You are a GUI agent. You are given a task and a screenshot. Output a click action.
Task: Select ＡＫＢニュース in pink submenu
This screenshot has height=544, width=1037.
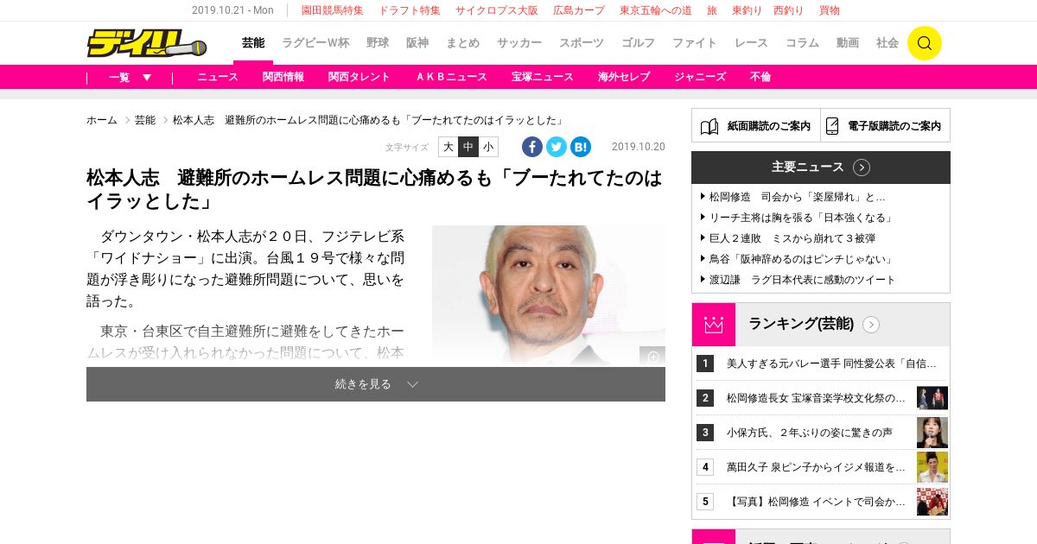point(451,77)
